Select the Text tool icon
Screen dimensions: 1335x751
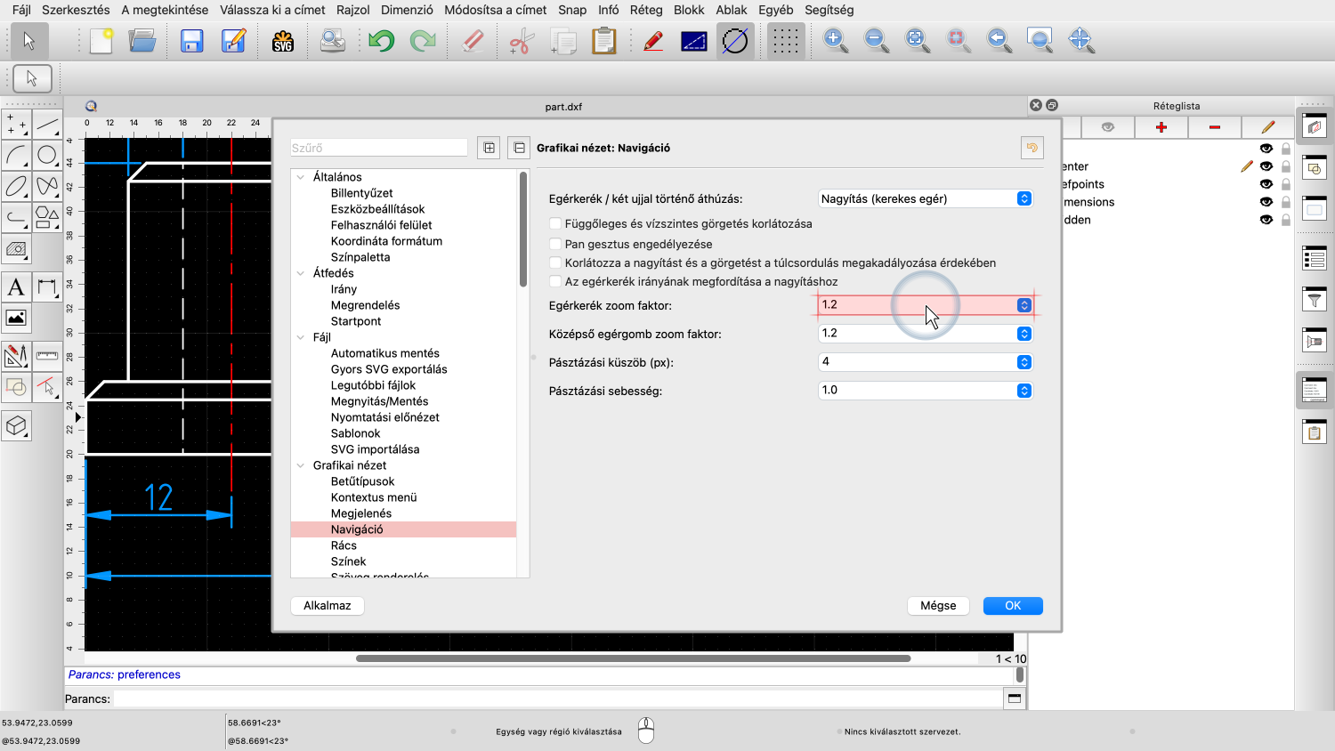coord(16,287)
